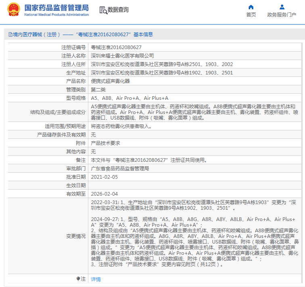Click the 数据查询 label
The height and width of the screenshot is (287, 305).
(118, 10)
